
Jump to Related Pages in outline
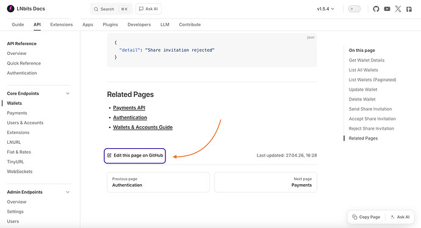(363, 138)
